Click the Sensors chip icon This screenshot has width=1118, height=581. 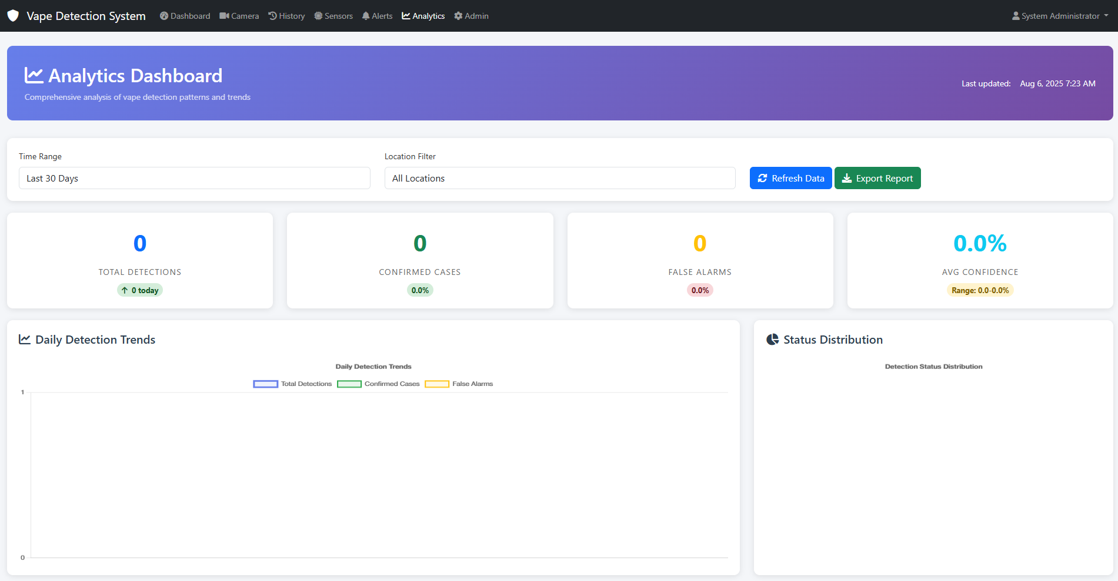318,16
